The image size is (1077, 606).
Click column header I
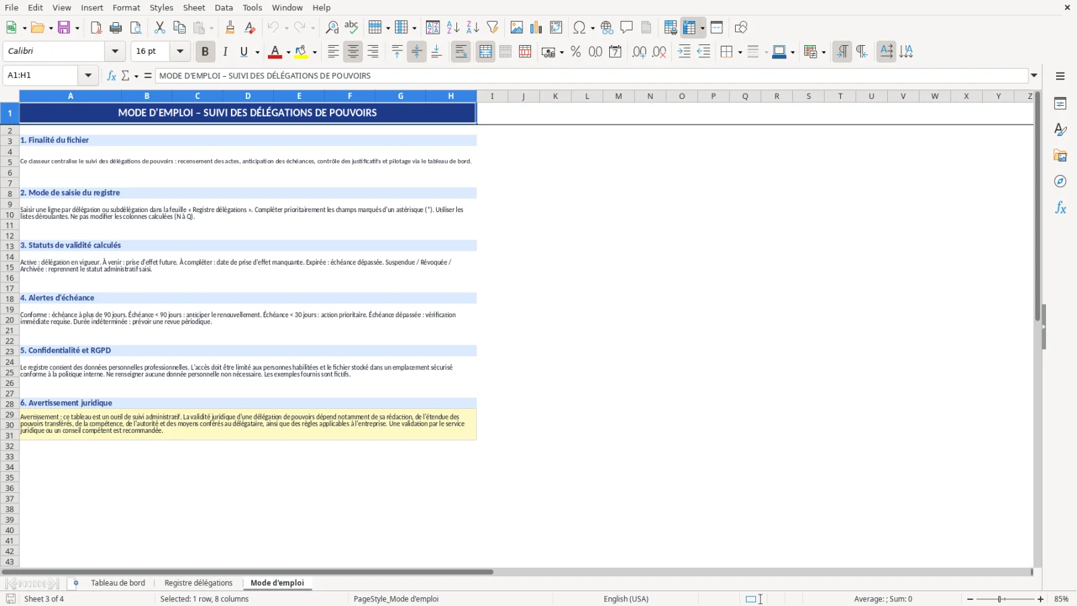tap(492, 96)
